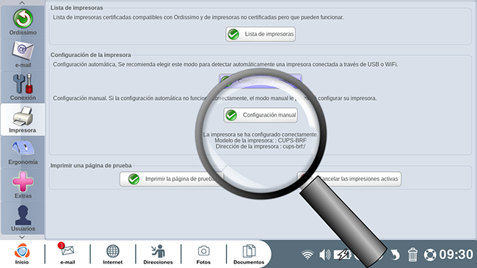
Task: Open the Ergonomía settings section
Action: pyautogui.click(x=23, y=152)
